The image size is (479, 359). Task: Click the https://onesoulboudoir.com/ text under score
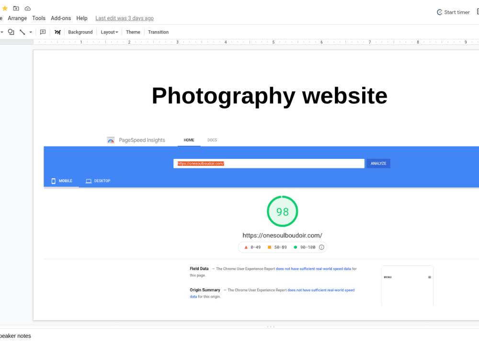[x=282, y=236]
